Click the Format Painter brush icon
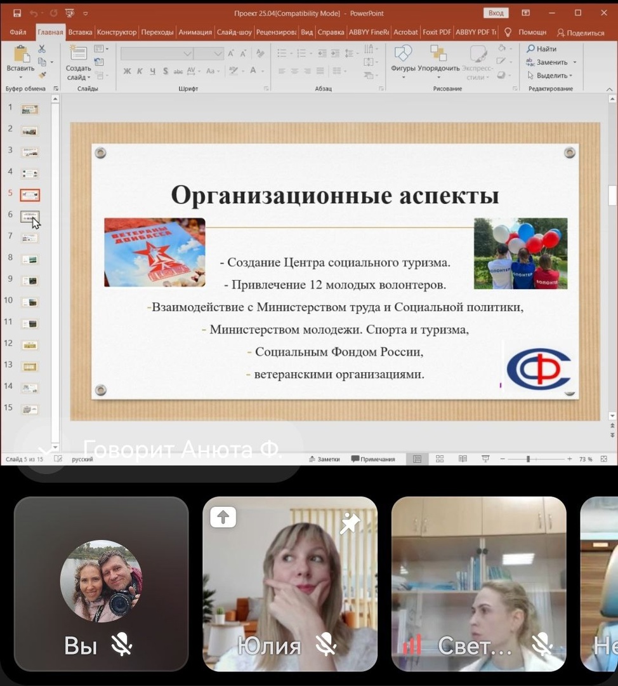618x686 pixels. tap(42, 75)
